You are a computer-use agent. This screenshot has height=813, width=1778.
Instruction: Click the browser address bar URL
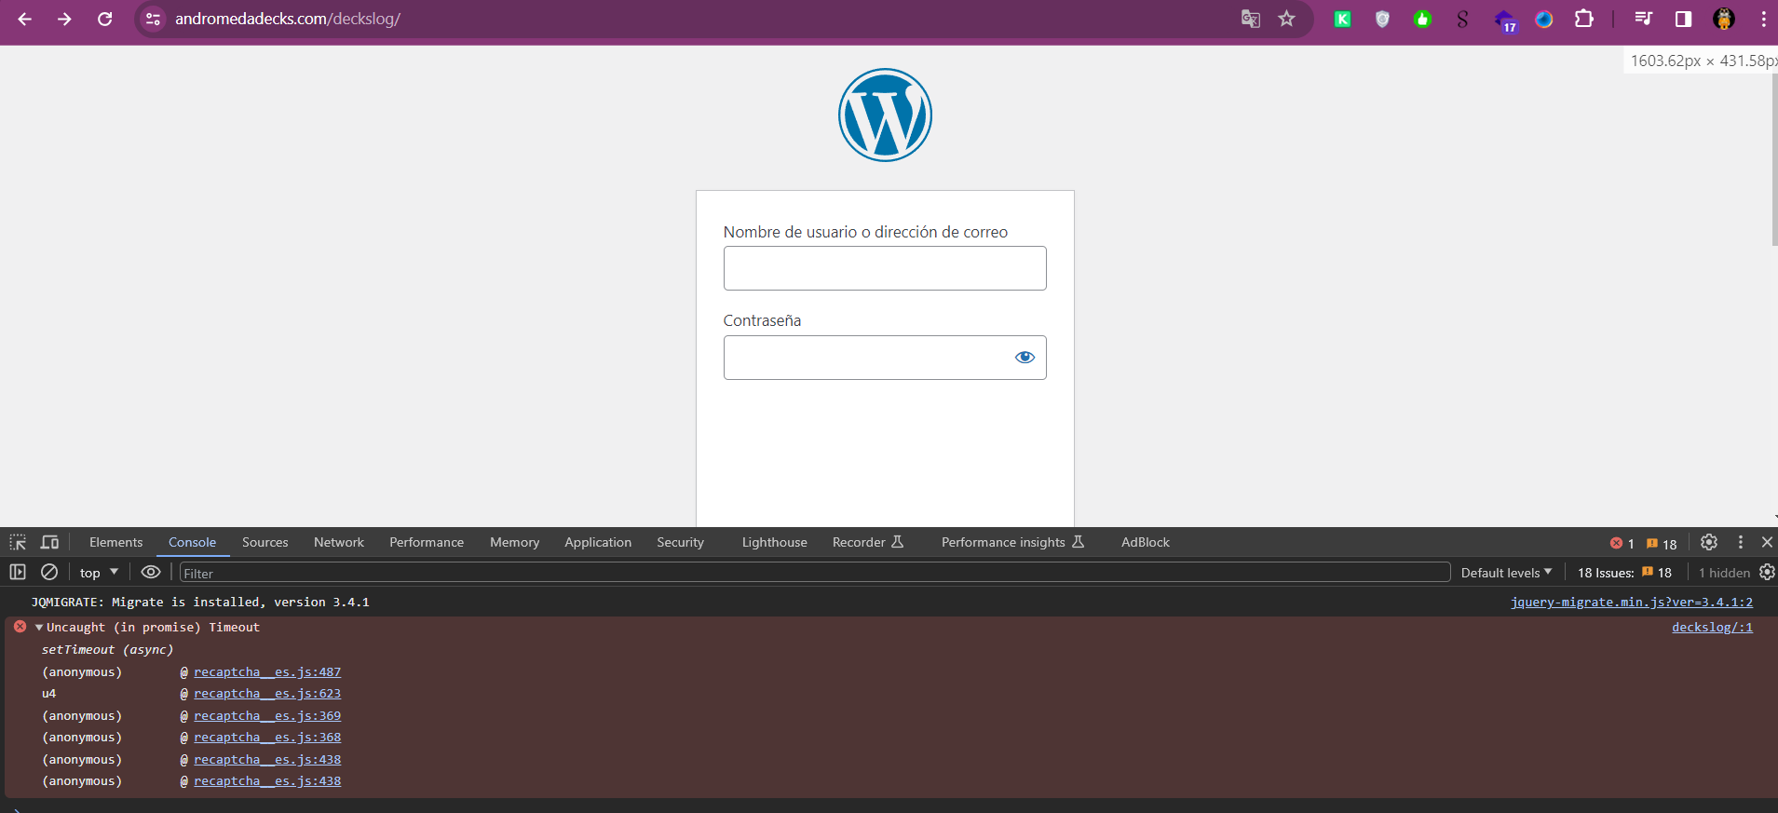[288, 19]
